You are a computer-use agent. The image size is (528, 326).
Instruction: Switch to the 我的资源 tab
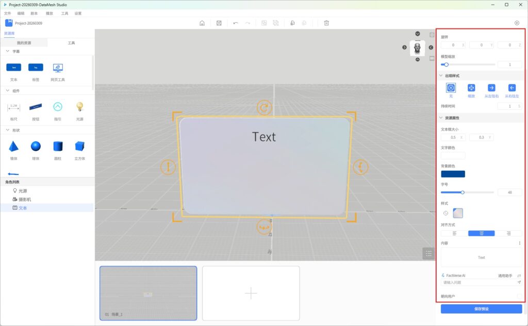(24, 43)
